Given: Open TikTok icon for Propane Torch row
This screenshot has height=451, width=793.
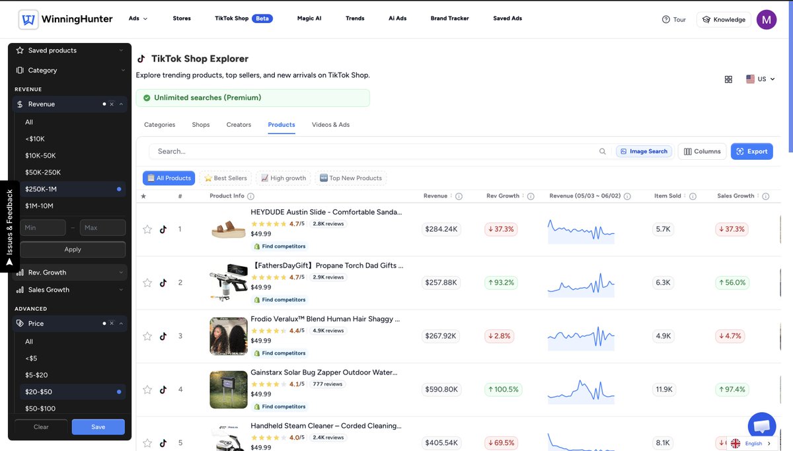Looking at the screenshot, I should coord(163,283).
